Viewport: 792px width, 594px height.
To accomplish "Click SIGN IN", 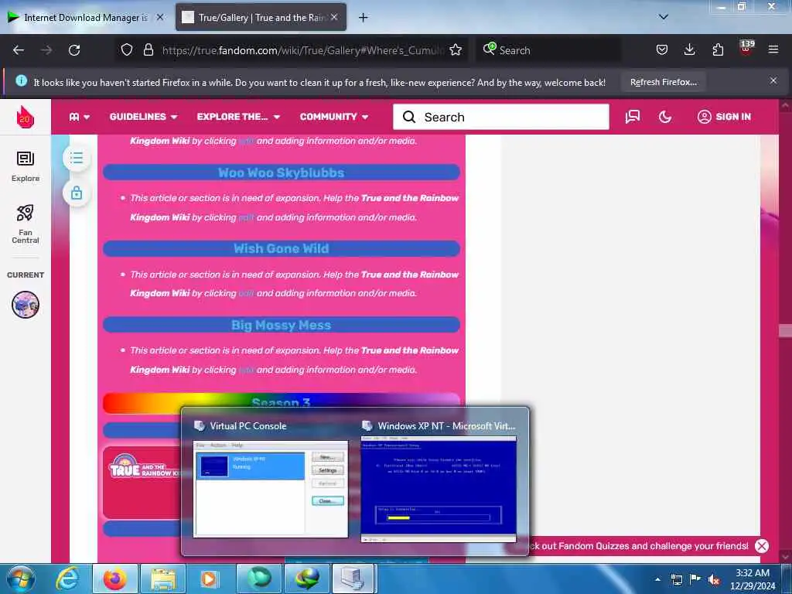I will pos(724,117).
